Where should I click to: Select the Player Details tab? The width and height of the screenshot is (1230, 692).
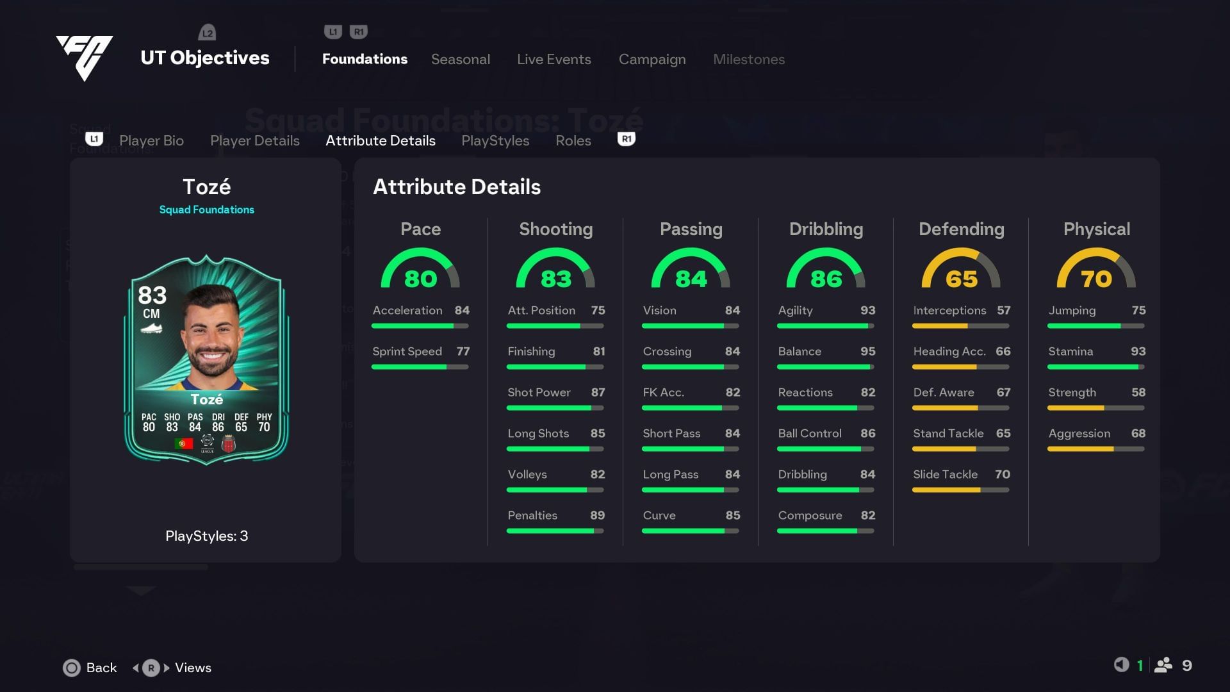pos(254,140)
